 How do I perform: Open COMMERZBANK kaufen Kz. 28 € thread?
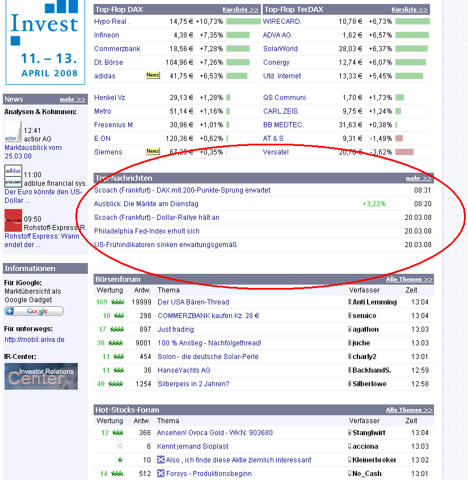(x=208, y=316)
